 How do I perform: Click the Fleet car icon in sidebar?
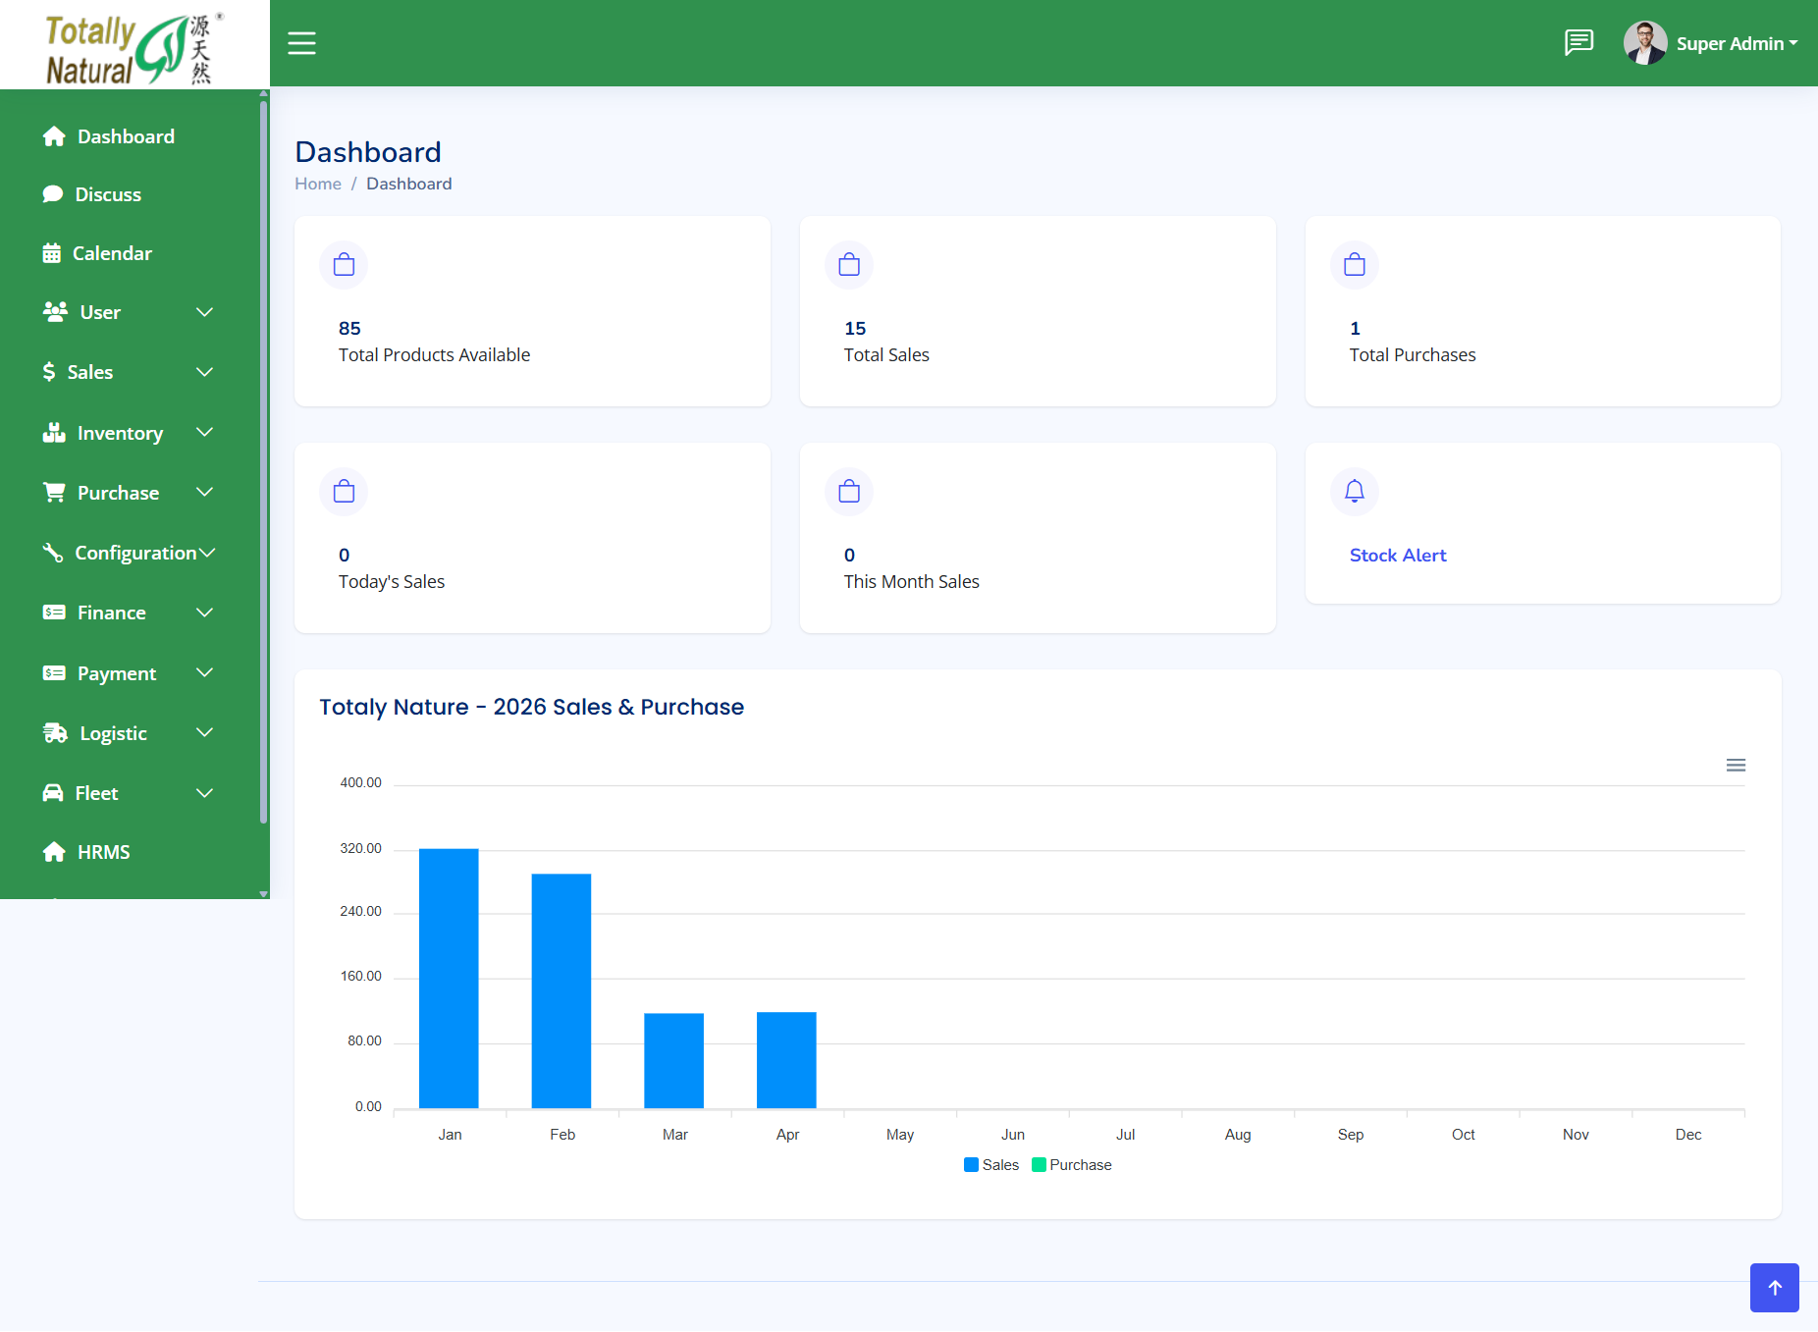[53, 793]
